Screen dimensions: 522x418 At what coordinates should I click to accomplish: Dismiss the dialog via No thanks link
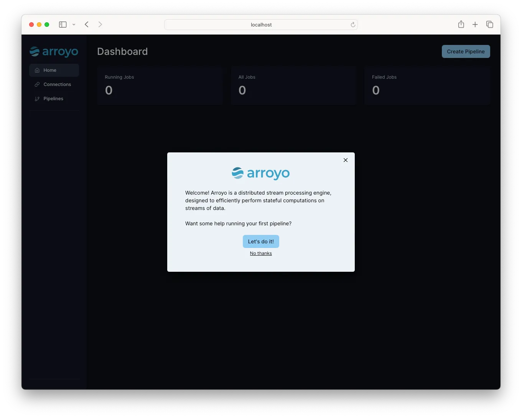[x=260, y=253]
